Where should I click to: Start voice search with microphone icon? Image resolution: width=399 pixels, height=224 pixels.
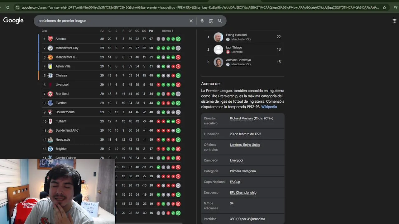(202, 21)
